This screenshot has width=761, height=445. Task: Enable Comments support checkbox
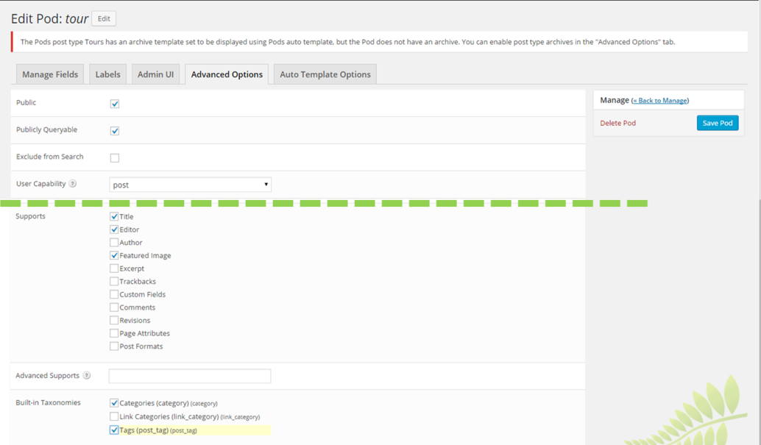click(x=114, y=307)
